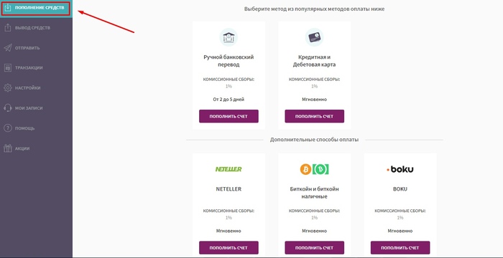The image size is (503, 258).
Task: Choose Пополнить счет for NETELLER
Action: point(229,248)
